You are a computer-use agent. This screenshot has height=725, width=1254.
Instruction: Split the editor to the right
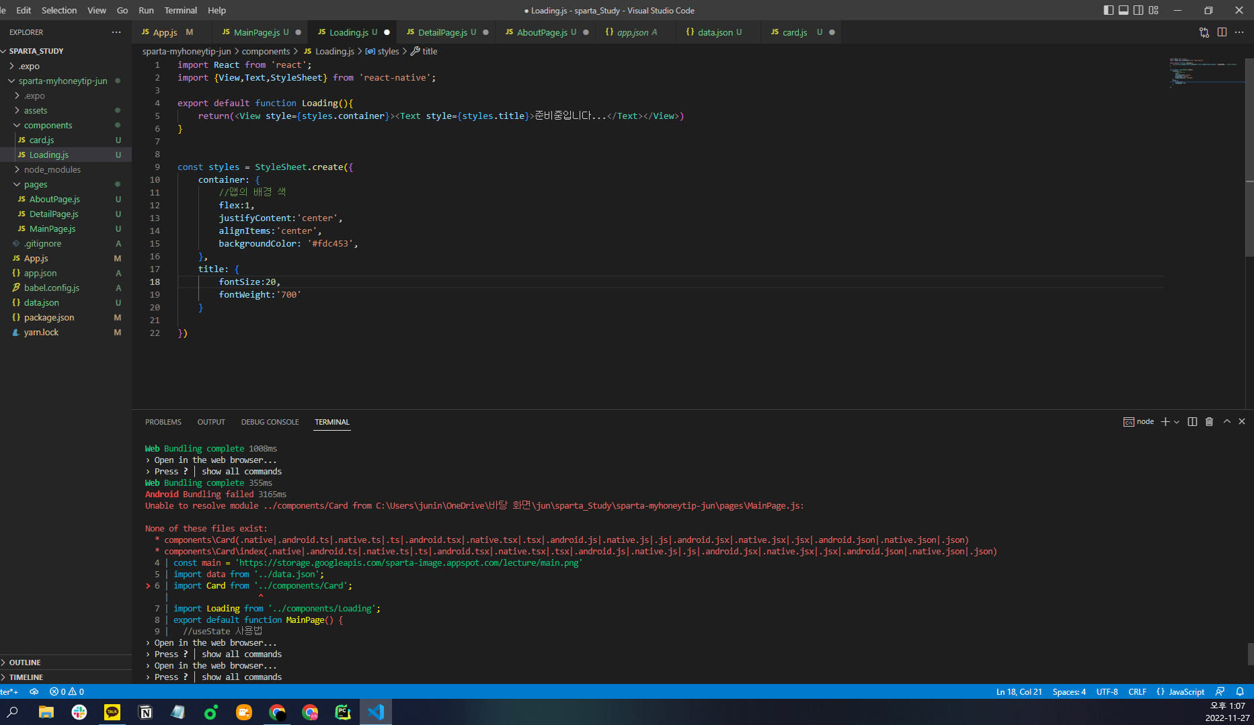(1222, 32)
